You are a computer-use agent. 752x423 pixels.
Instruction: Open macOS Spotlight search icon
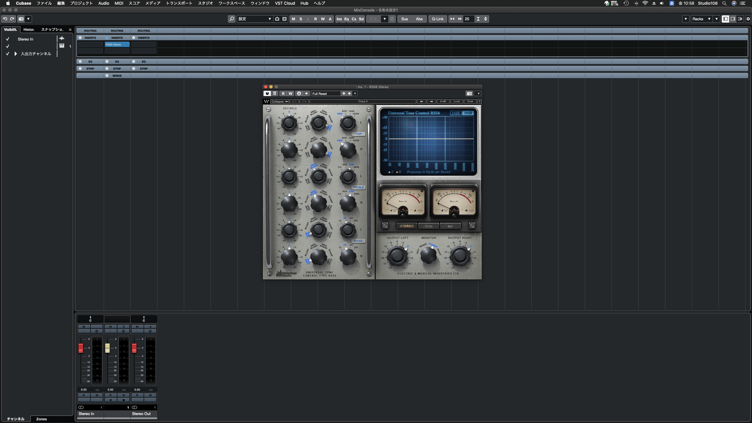[x=724, y=3]
